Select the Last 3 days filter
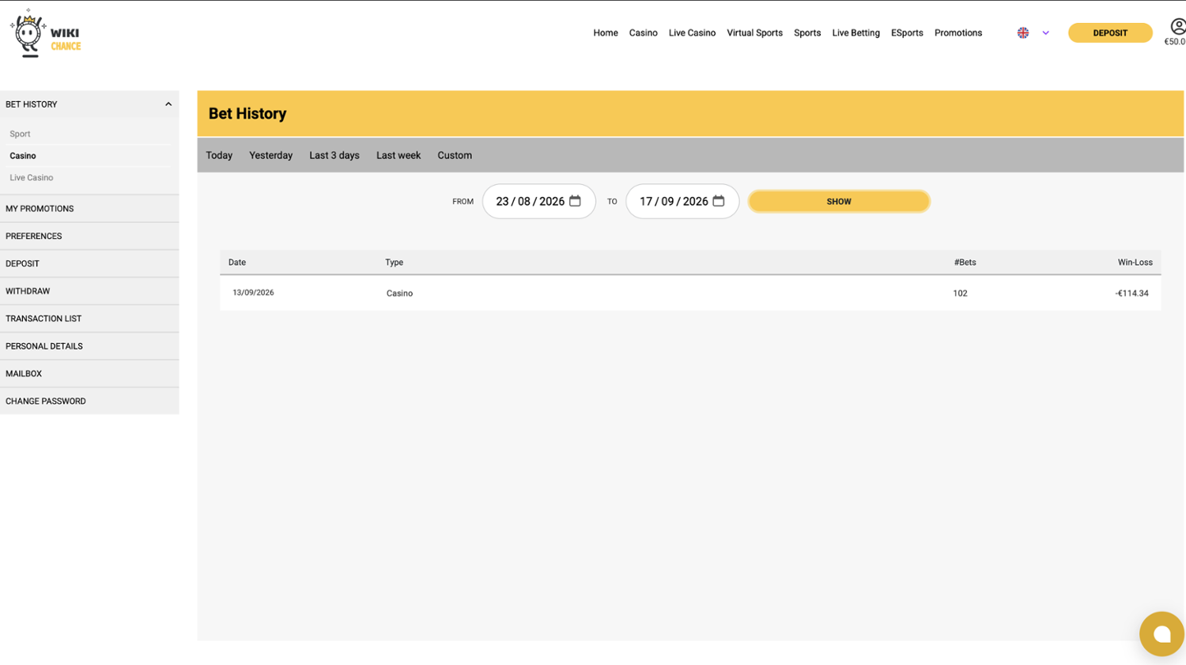Screen dimensions: 1186x665 [x=334, y=155]
